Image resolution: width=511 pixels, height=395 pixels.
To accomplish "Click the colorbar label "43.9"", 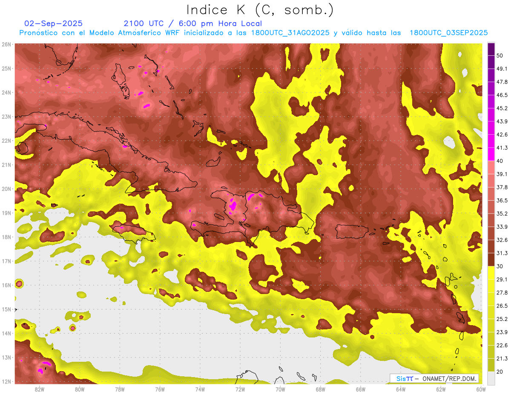I will 502,121.
